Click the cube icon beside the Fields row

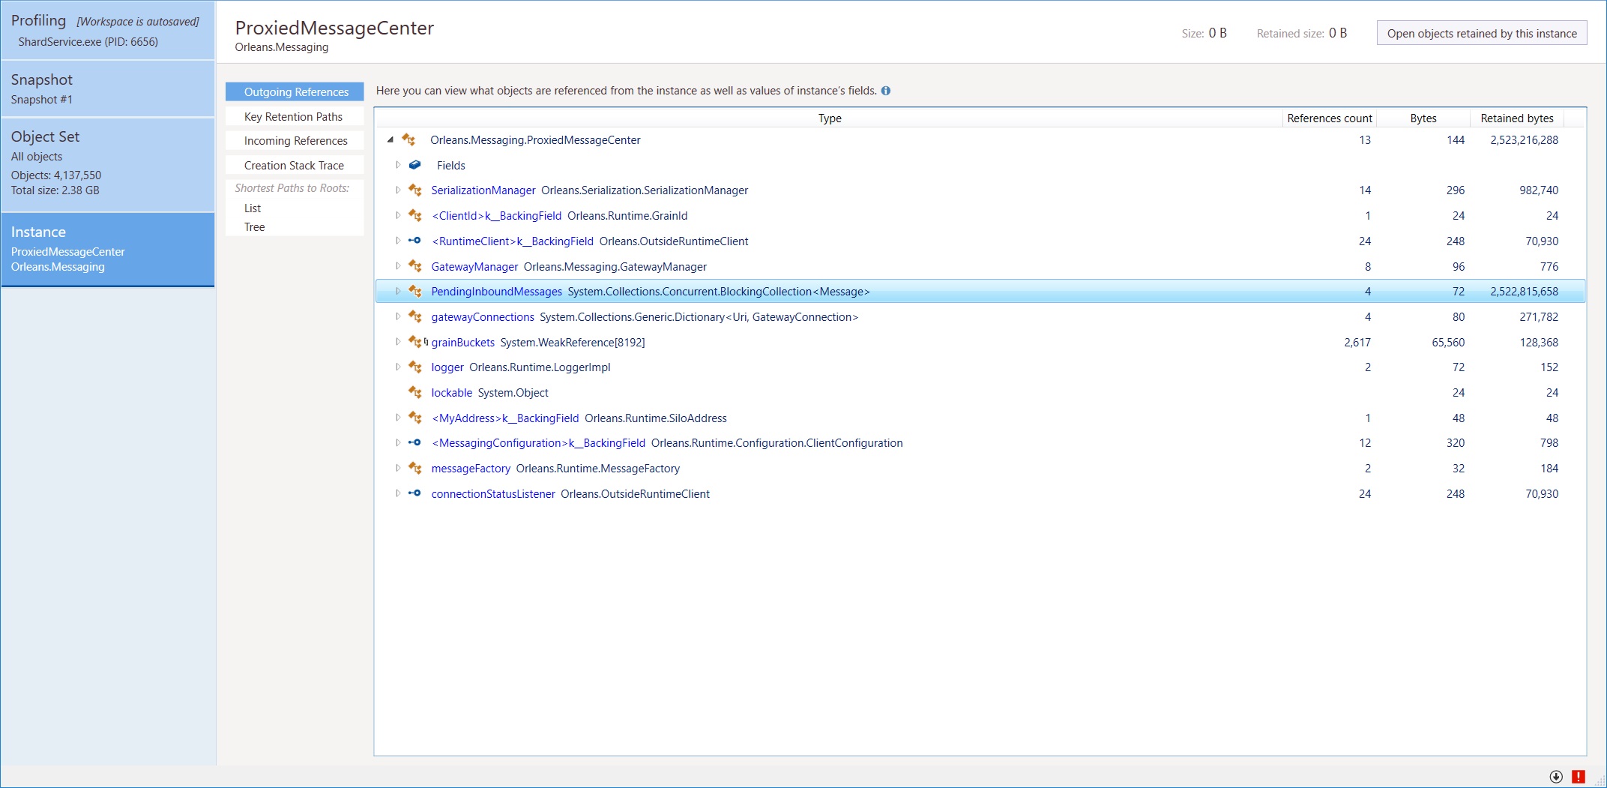pos(414,165)
